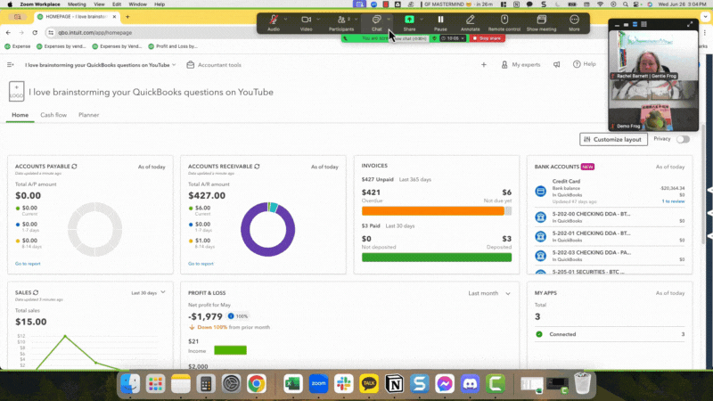Expand Chat options arrow
The height and width of the screenshot is (401, 713).
(x=389, y=19)
